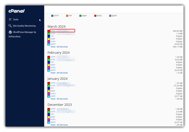Click the red POP3 legend swatch

pos(95,16)
